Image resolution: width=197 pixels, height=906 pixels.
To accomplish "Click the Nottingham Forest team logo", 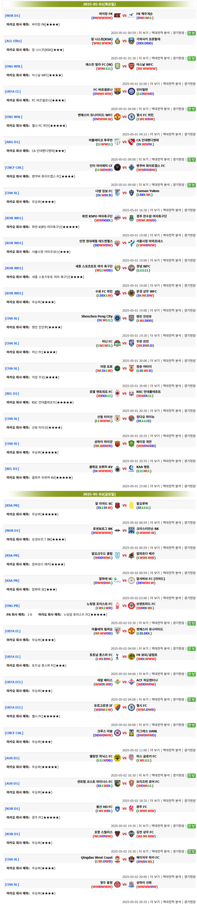I will coord(118,606).
